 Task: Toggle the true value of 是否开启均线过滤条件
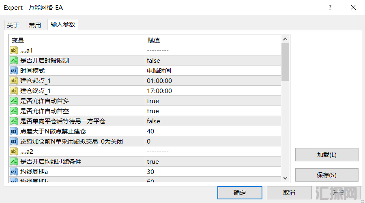click(153, 162)
